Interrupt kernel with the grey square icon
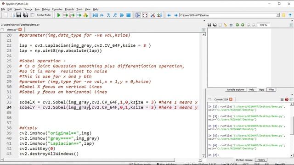 [x=282, y=99]
